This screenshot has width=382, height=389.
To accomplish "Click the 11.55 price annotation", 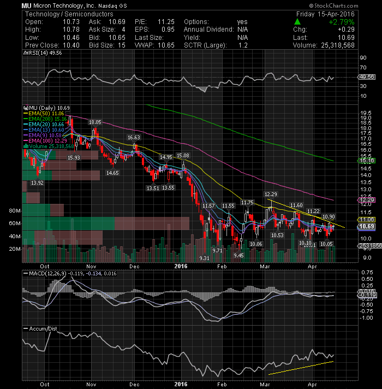I will (x=228, y=205).
